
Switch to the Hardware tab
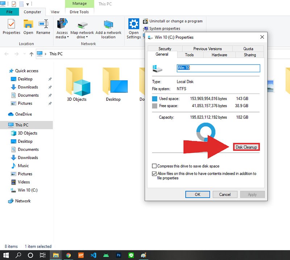click(x=219, y=55)
